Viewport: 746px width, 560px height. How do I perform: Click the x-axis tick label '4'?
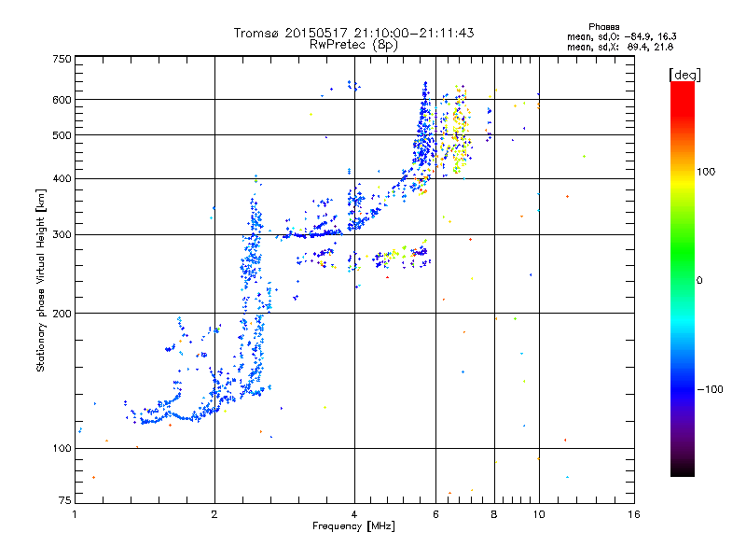pyautogui.click(x=354, y=514)
